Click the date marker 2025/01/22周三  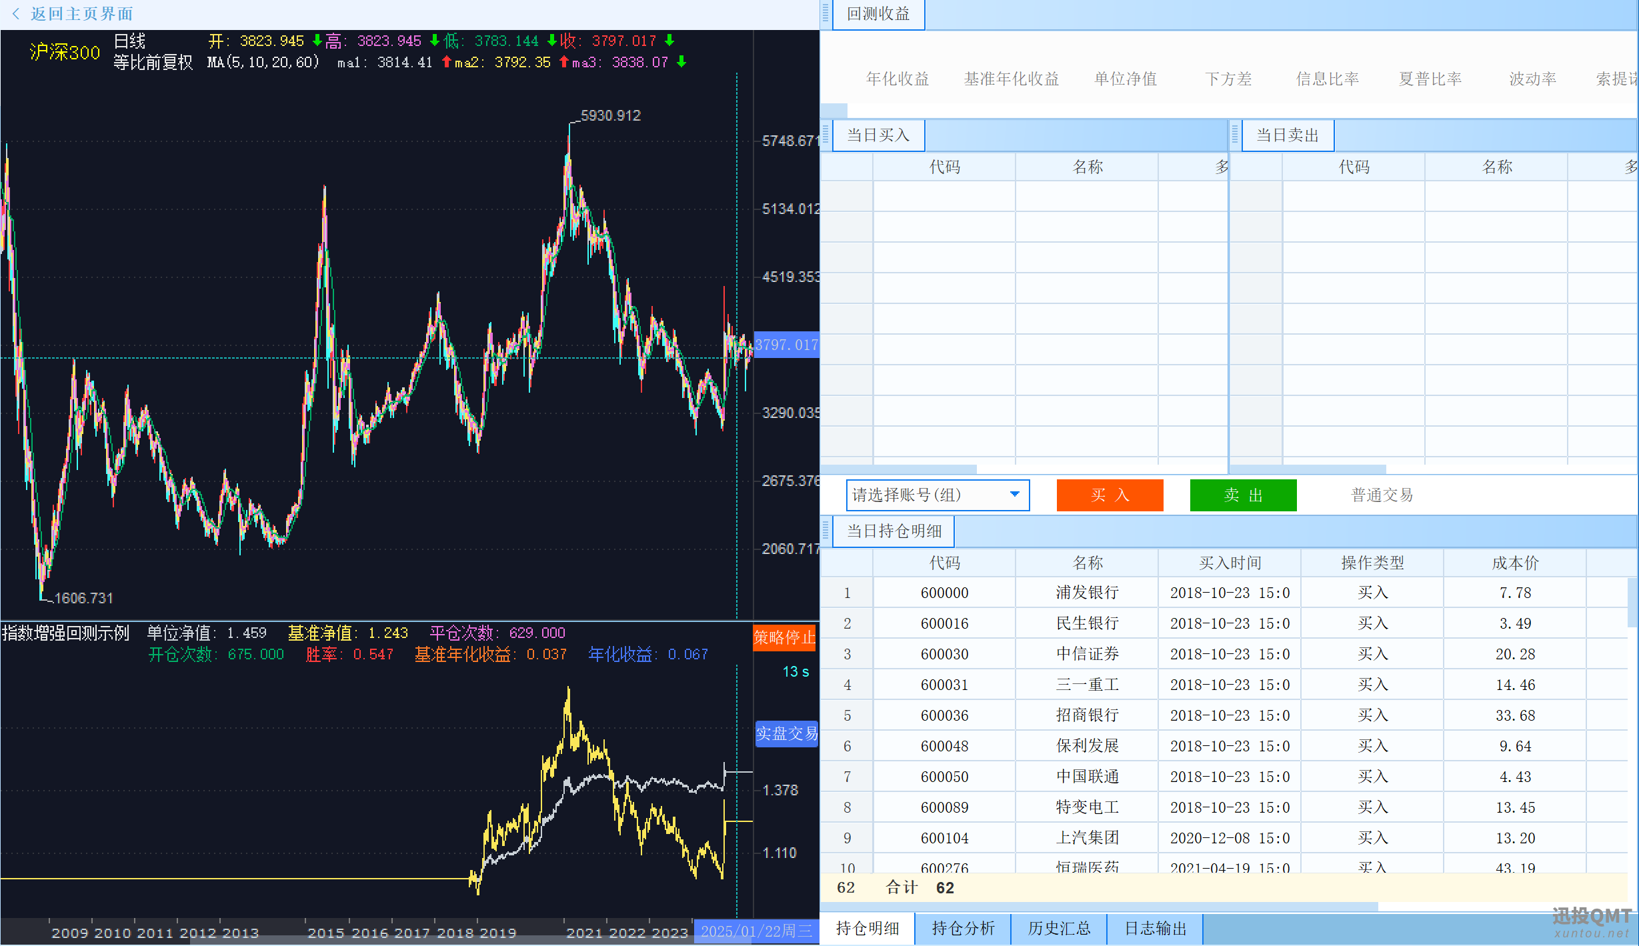[x=756, y=931]
